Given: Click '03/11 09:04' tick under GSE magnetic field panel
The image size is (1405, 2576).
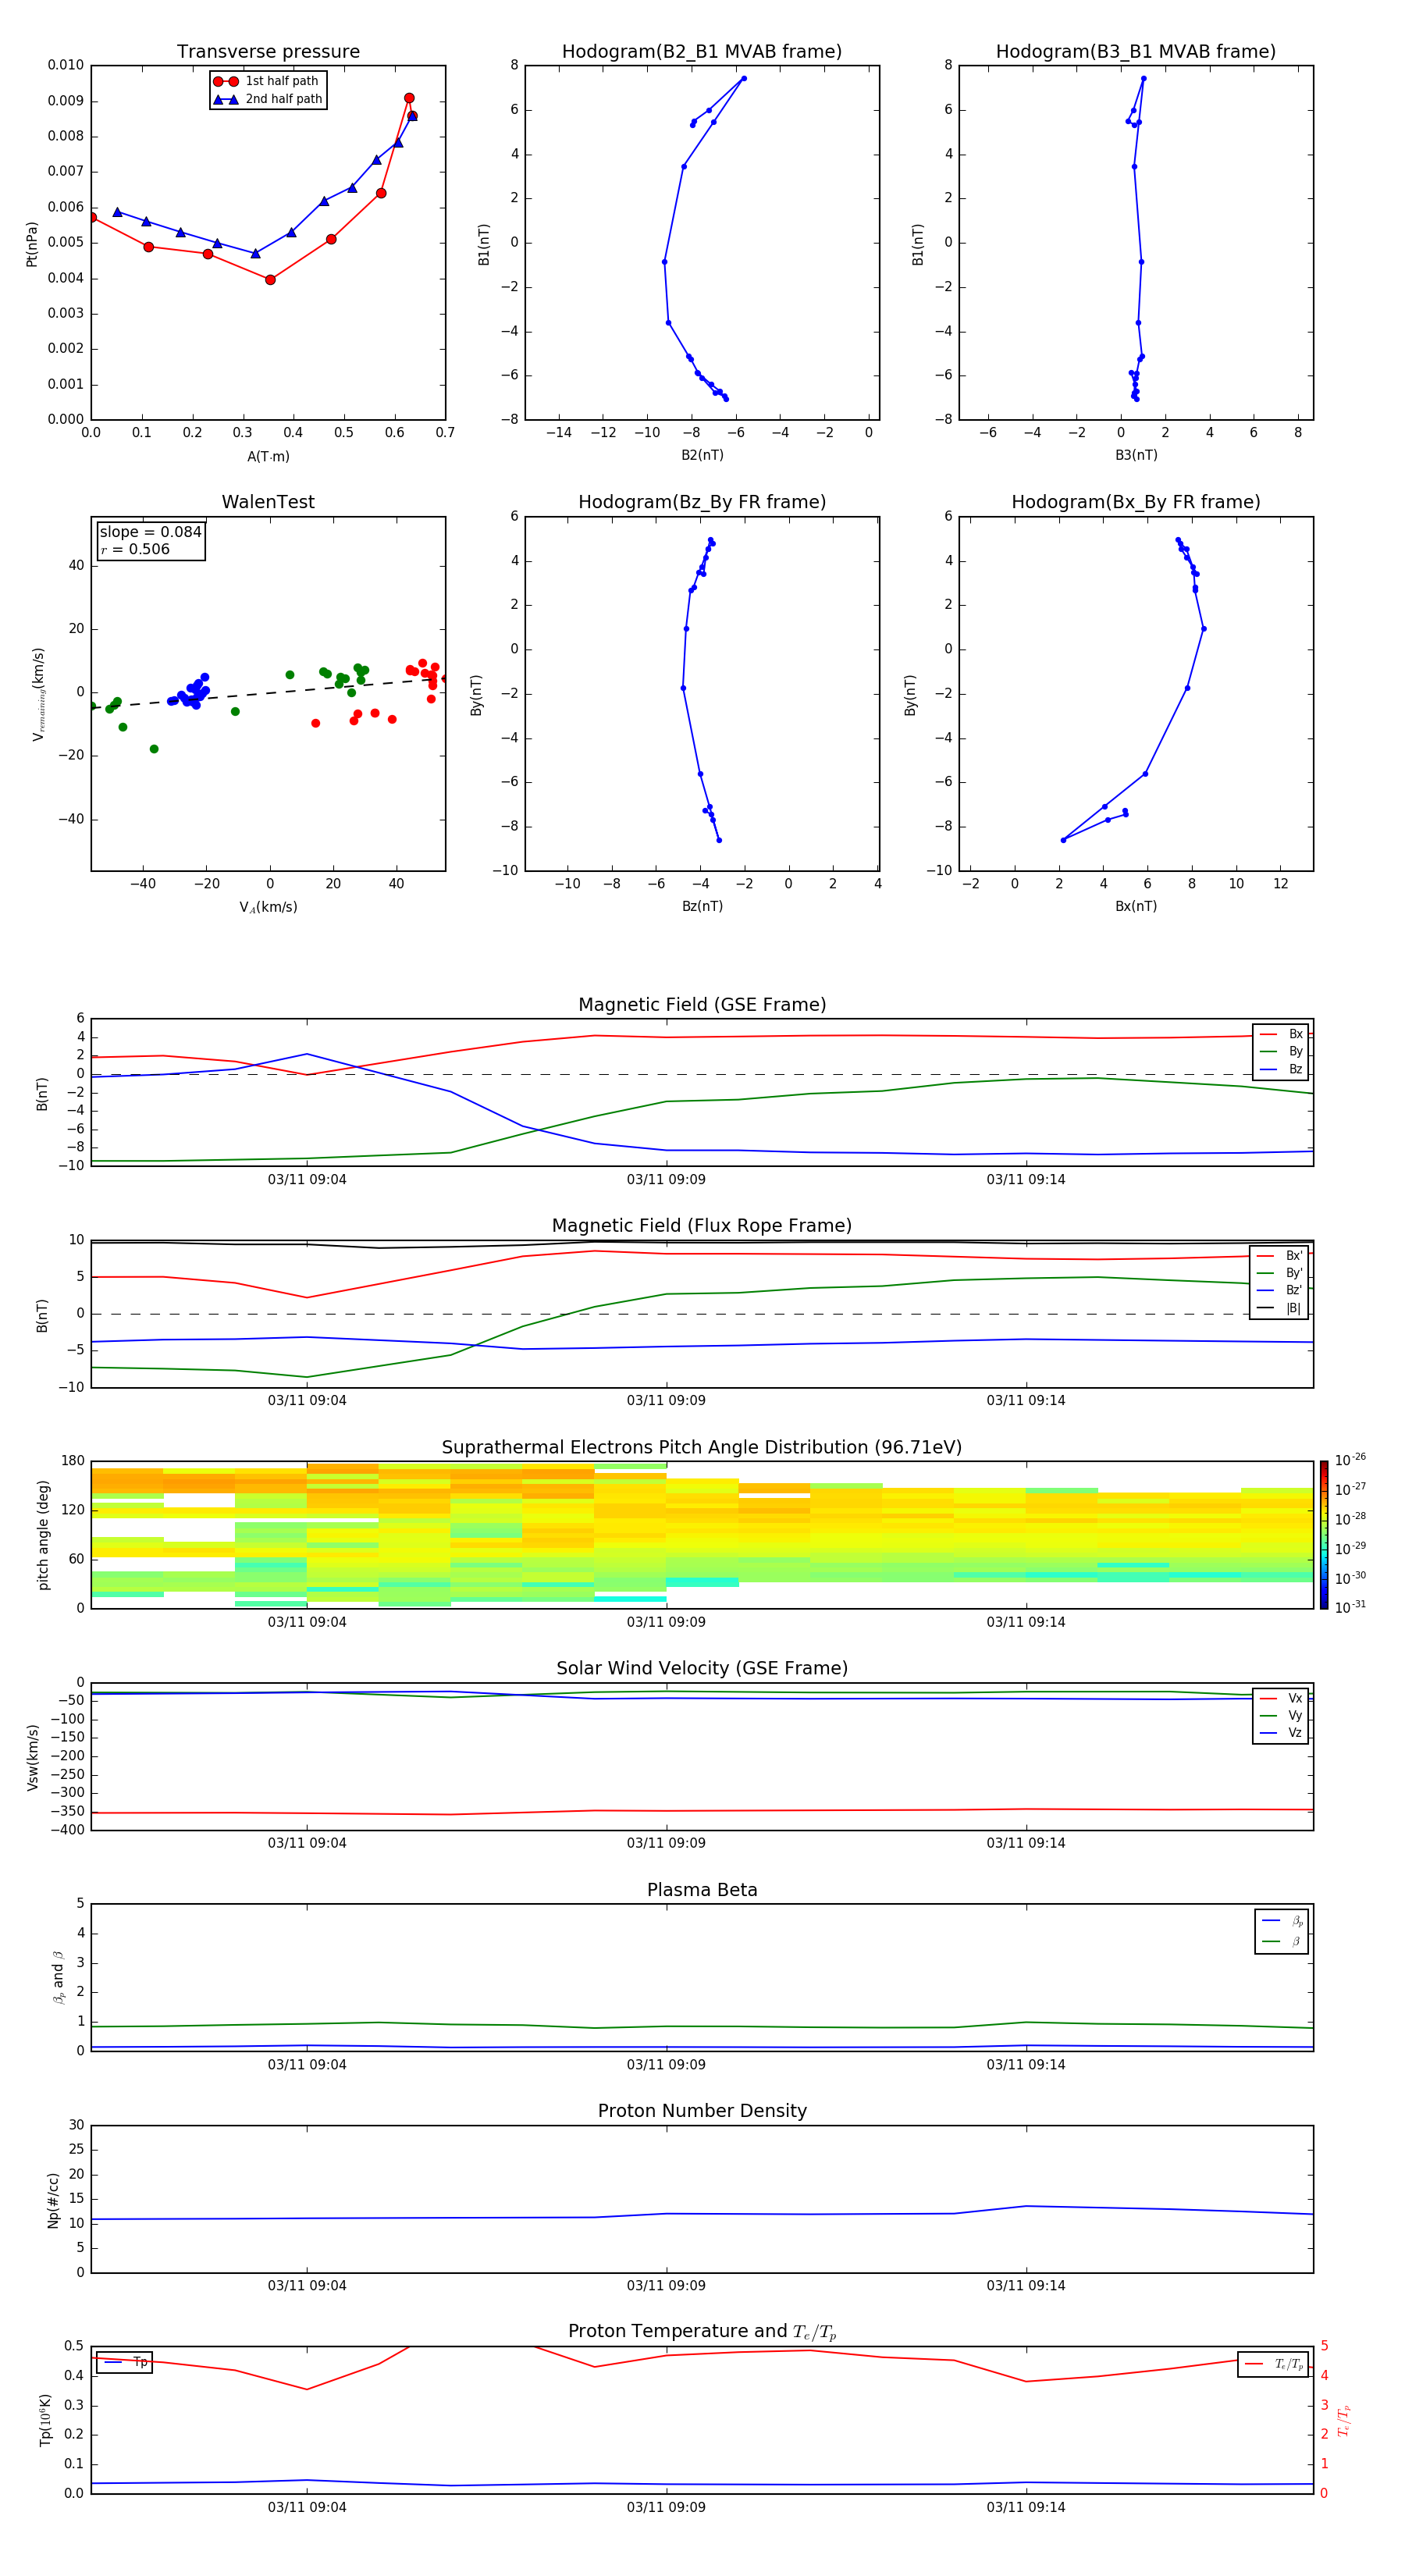Looking at the screenshot, I should 307,1180.
